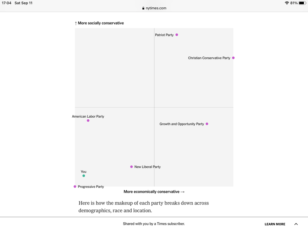Viewport: 308px width, 231px height.
Task: Click the Growth and Opportunity Party dot
Action: 207,124
